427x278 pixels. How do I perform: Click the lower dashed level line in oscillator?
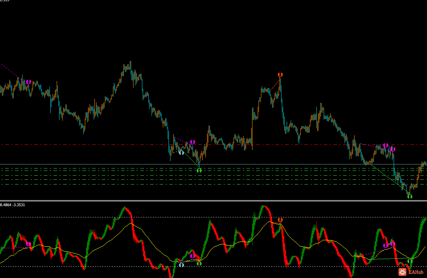(213, 267)
